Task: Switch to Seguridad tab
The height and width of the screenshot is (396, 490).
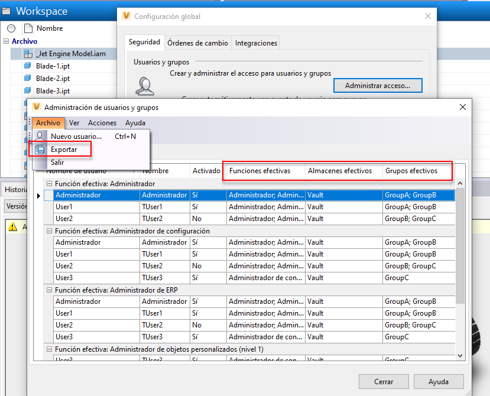Action: point(144,42)
